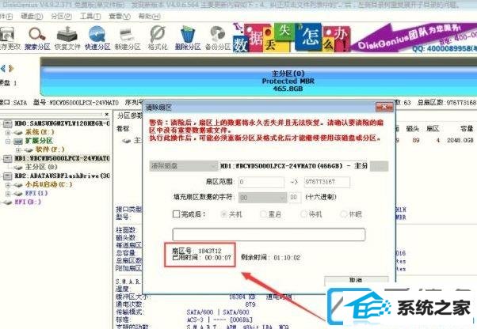
Task: Select 软件(F:) partition in tree
Action: (50, 149)
